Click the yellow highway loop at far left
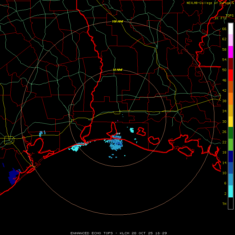235x235 pixels. coord(9,140)
